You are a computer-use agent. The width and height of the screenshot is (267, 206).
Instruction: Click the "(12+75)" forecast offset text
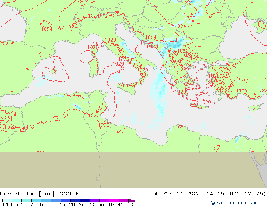(254, 194)
